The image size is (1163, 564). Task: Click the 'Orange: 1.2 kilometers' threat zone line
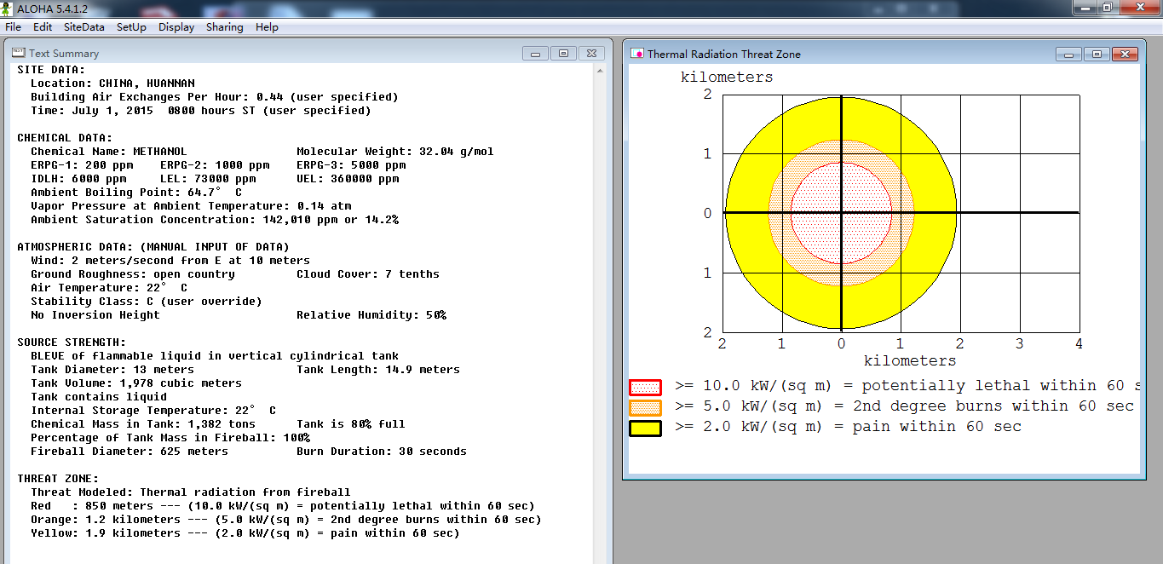click(x=286, y=520)
